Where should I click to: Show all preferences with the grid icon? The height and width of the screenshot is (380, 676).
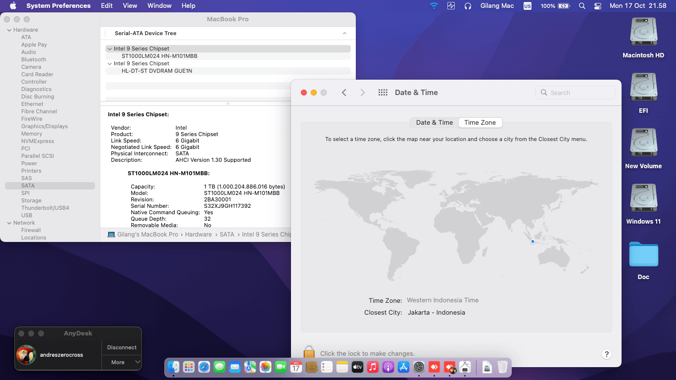click(x=383, y=93)
